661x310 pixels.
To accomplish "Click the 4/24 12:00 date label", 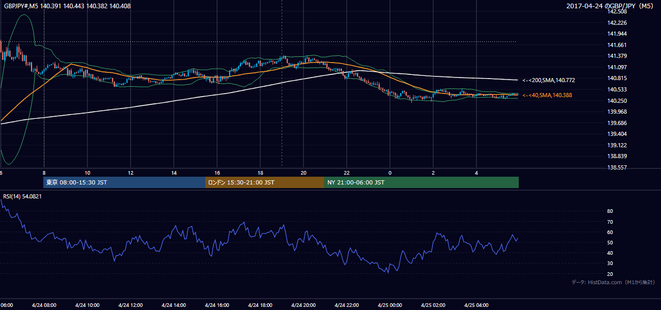I will click(130, 305).
